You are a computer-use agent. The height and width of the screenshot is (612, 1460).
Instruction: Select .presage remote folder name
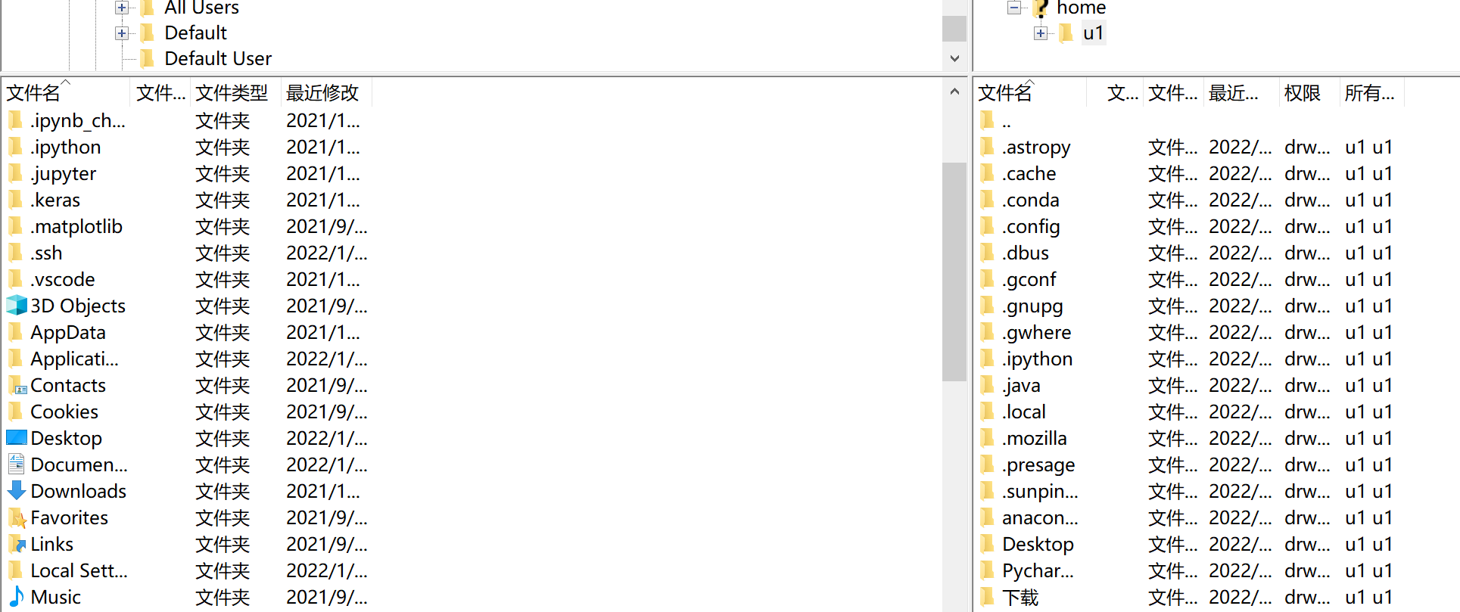tap(1038, 465)
